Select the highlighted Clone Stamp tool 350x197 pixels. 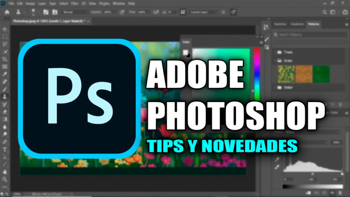click(5, 97)
